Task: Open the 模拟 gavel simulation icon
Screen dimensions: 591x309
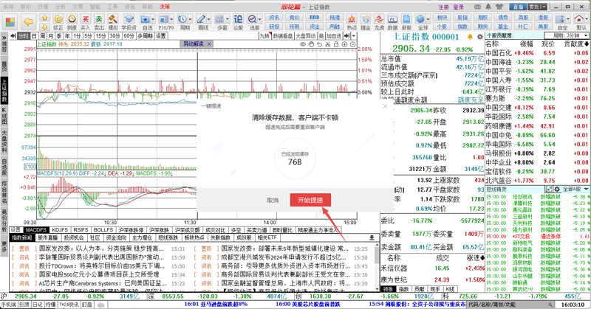Action: (x=113, y=22)
